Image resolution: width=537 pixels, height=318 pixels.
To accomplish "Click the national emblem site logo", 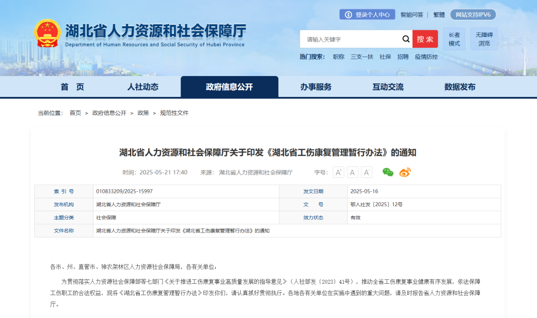I will coord(48,33).
